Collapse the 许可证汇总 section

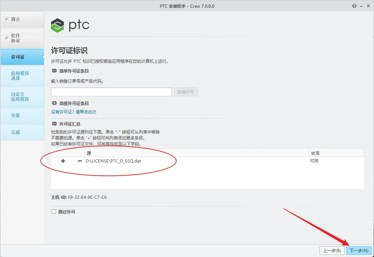point(54,124)
